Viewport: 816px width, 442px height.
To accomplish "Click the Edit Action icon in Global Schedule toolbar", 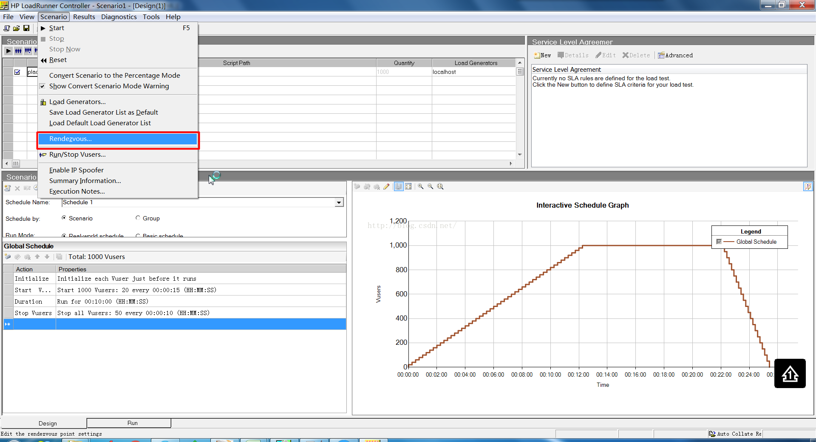I will pyautogui.click(x=17, y=257).
